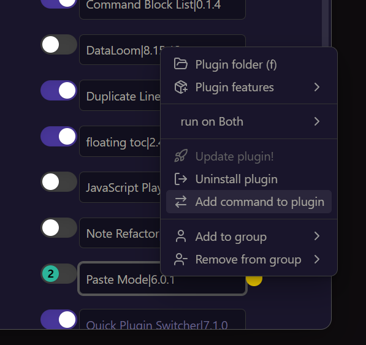Disable the Quick Plugin Switcher toggle
This screenshot has height=345, width=366.
59,319
